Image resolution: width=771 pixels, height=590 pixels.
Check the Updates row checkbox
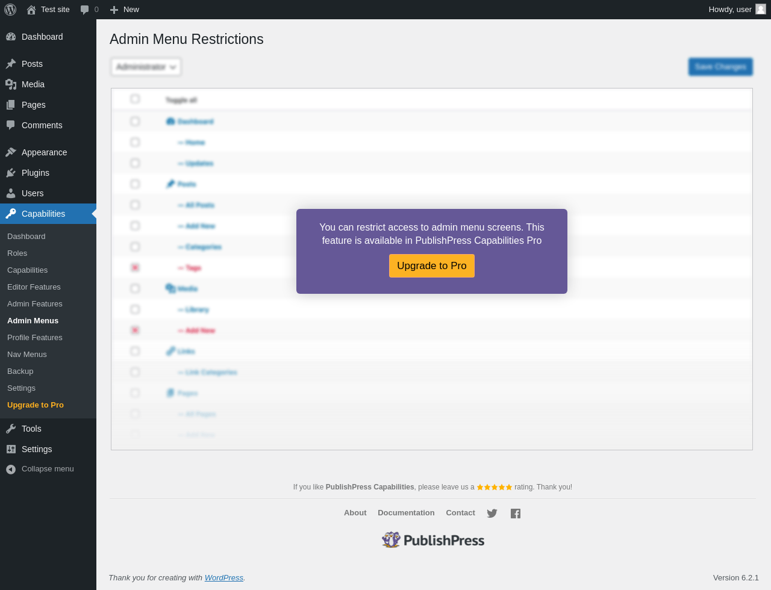135,163
